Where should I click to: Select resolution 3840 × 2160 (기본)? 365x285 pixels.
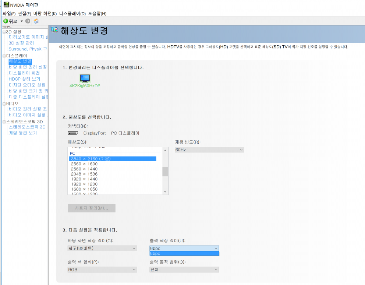coord(113,159)
